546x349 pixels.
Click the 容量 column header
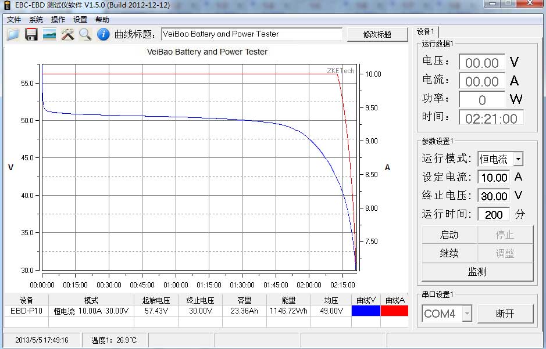244,300
